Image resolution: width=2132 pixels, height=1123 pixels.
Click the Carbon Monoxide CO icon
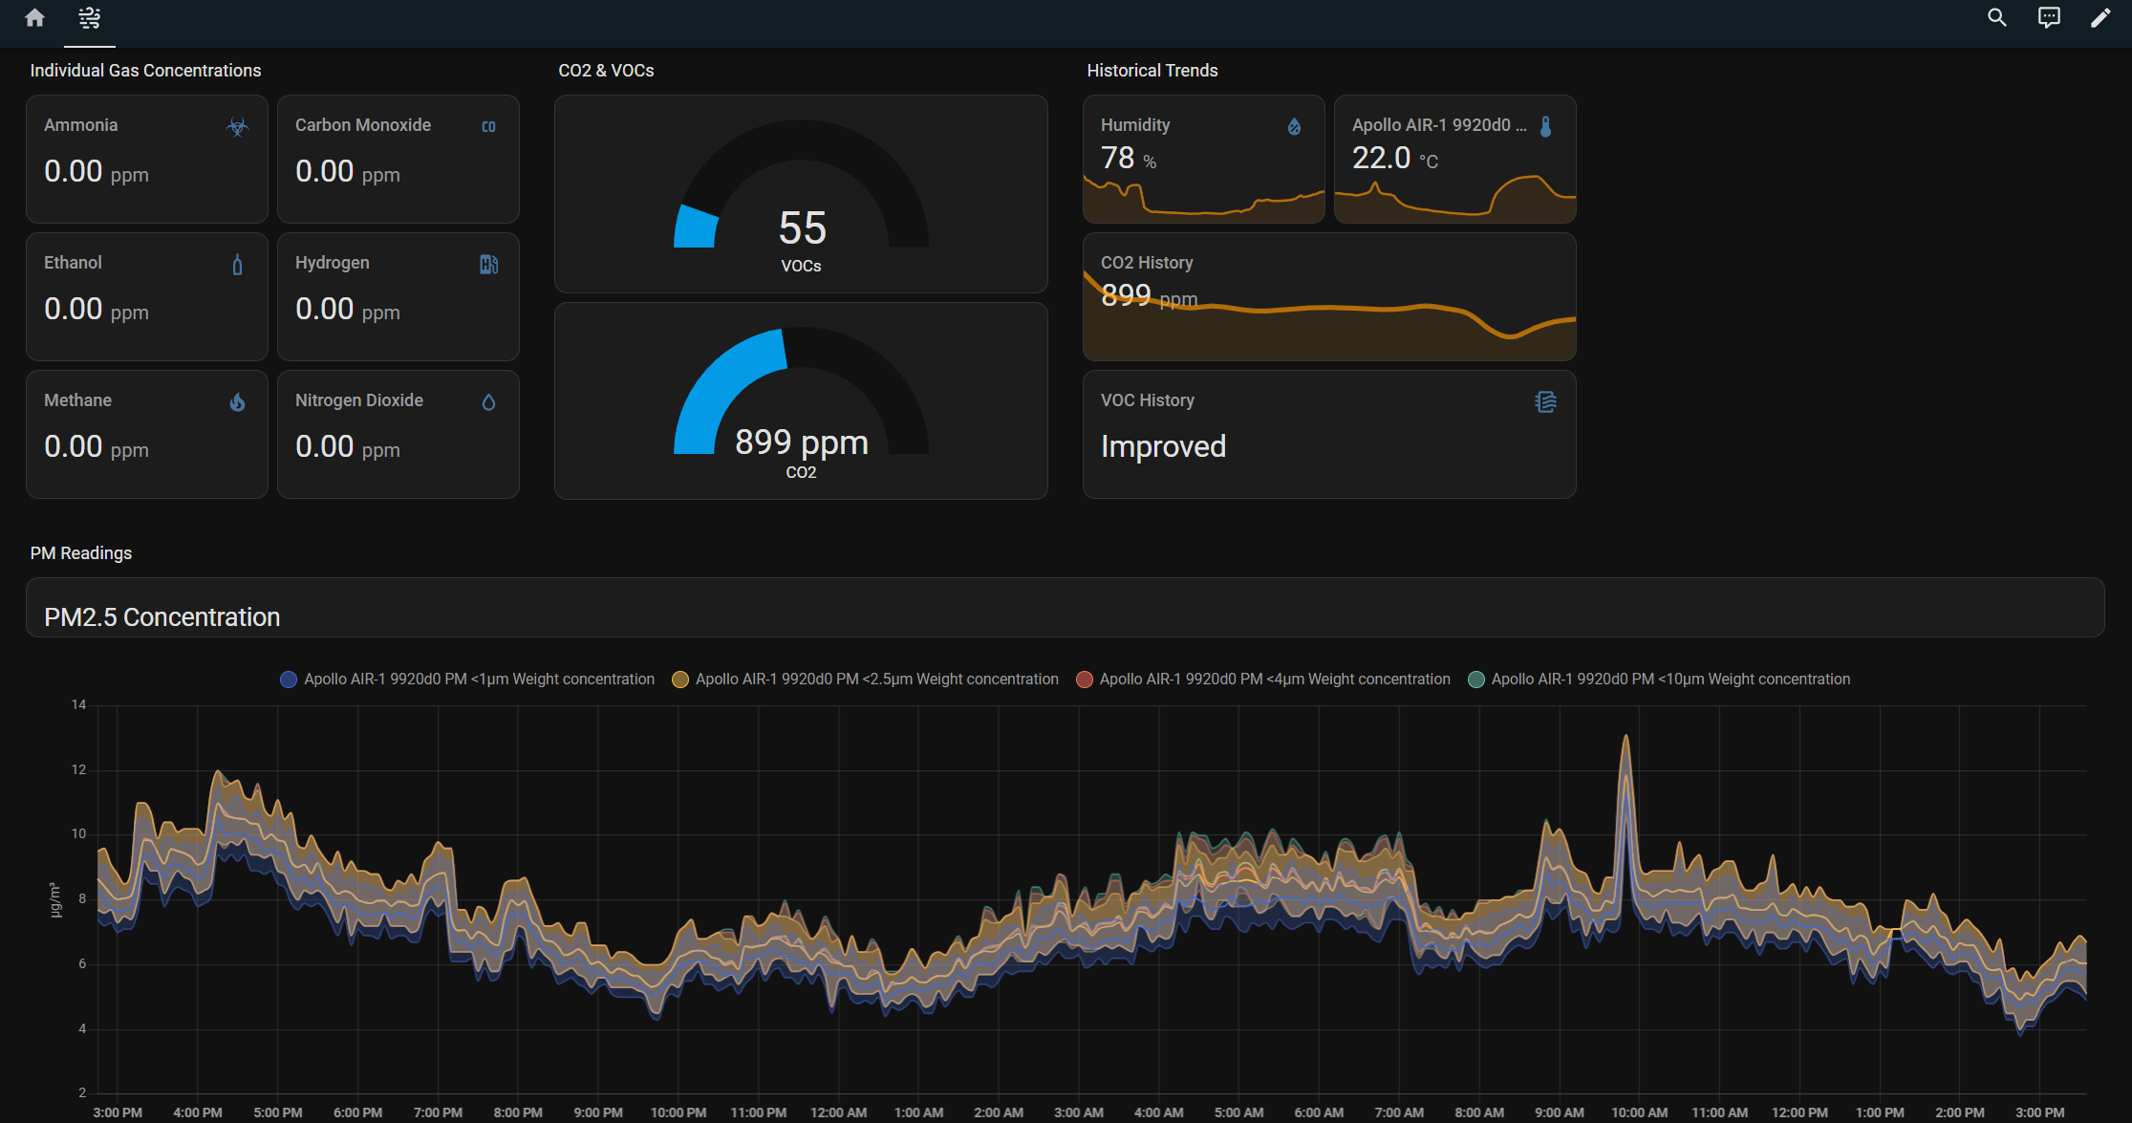(488, 127)
